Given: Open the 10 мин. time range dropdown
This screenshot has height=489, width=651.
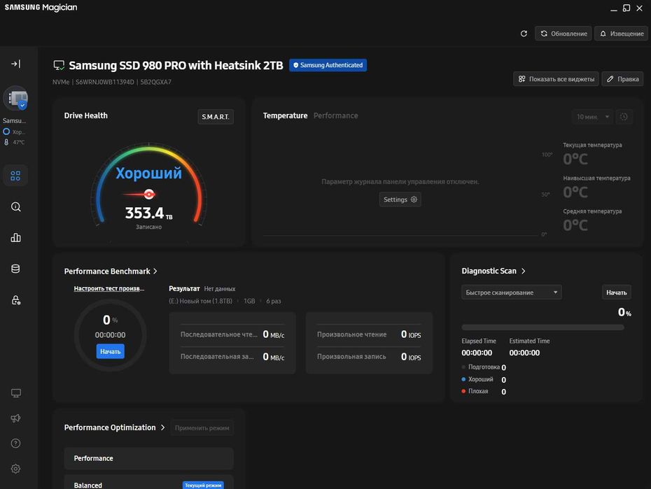Looking at the screenshot, I should coord(592,117).
